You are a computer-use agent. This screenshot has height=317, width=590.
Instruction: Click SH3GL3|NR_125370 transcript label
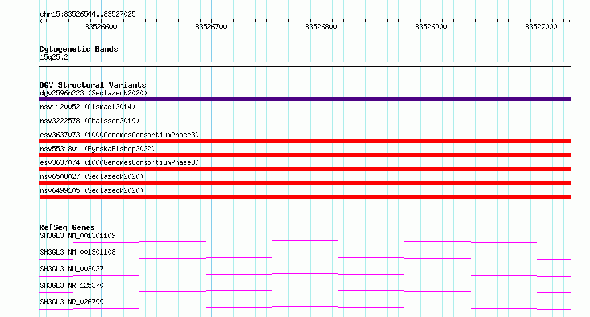pos(72,285)
